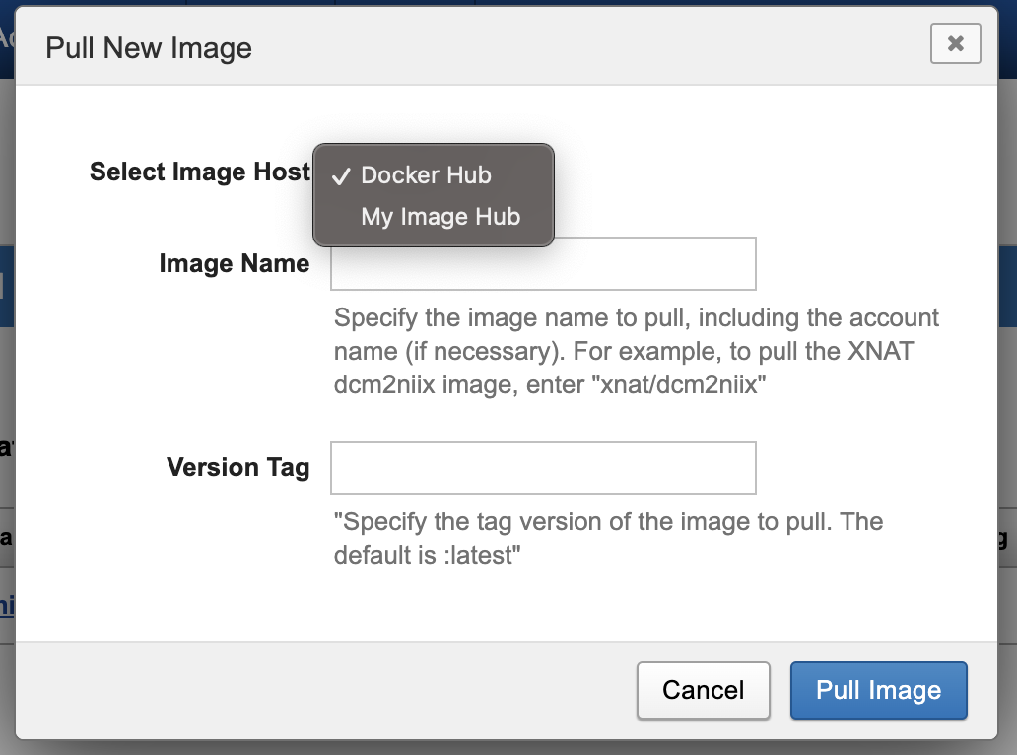Click the Select Image Host label
The height and width of the screenshot is (755, 1017).
pos(199,172)
